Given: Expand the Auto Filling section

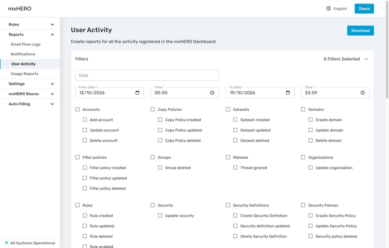Looking at the screenshot, I should [30, 104].
